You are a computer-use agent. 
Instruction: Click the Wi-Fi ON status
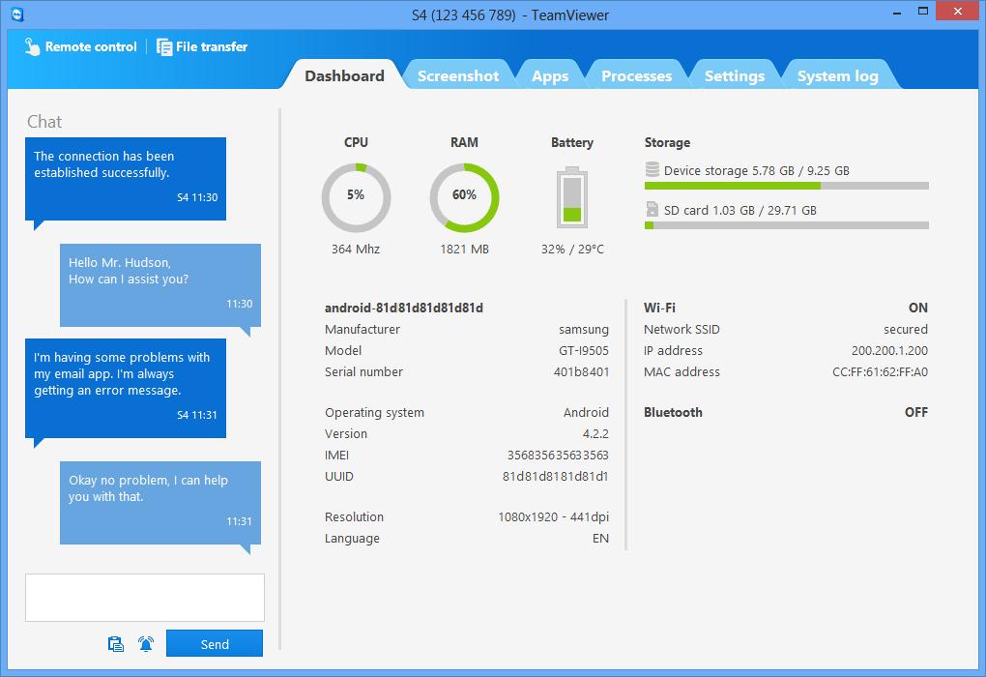click(917, 308)
